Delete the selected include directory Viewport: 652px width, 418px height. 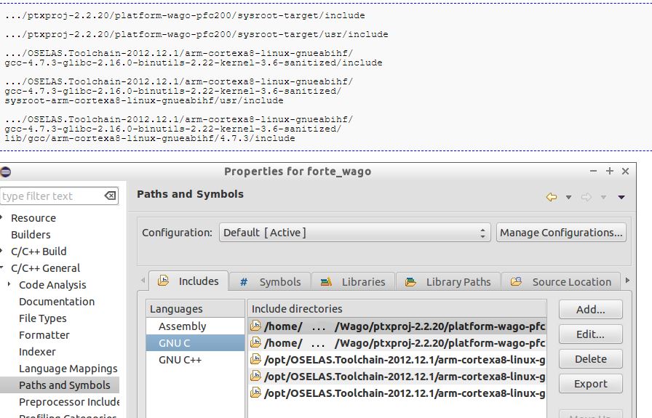pos(590,359)
